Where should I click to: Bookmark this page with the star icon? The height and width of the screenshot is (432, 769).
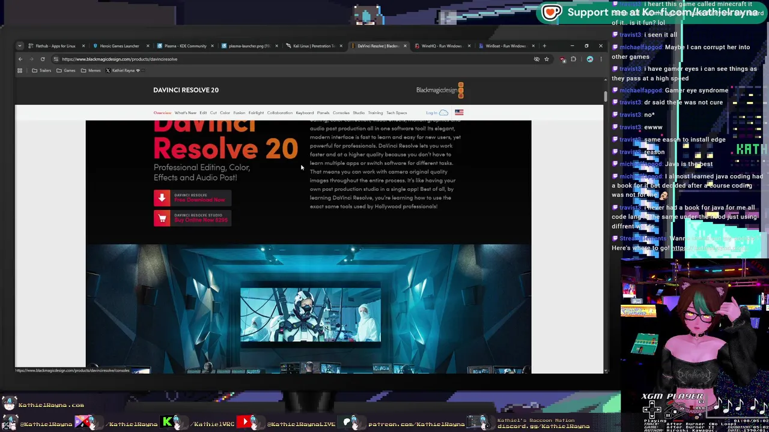pyautogui.click(x=547, y=59)
